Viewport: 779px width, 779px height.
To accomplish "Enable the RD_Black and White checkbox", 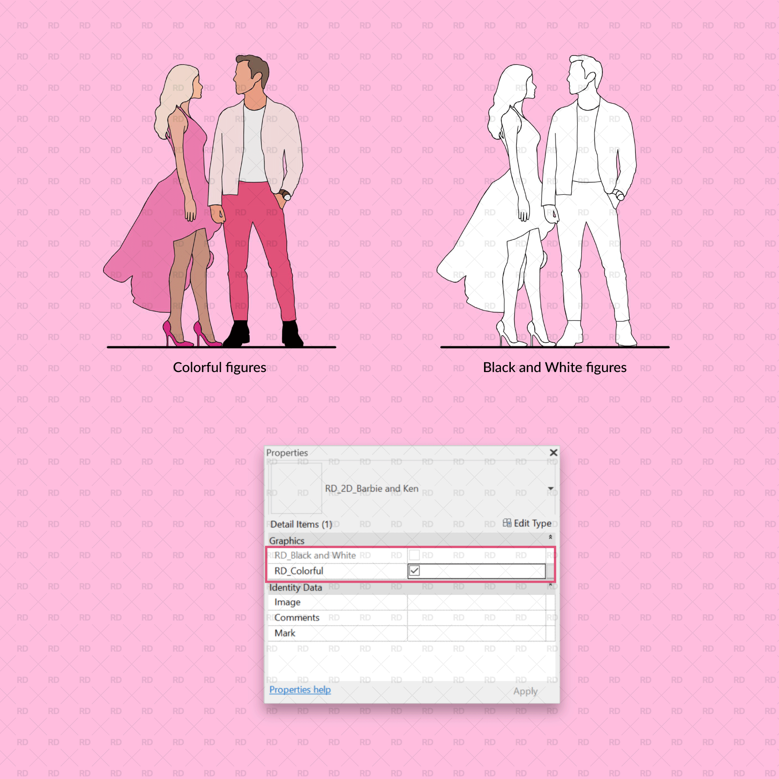I will [414, 555].
